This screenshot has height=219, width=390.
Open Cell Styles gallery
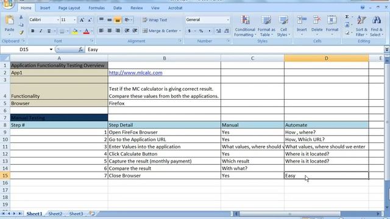283,26
